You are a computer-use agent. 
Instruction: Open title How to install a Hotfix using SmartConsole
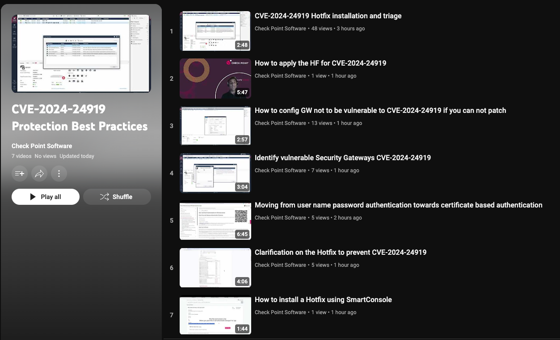[323, 300]
